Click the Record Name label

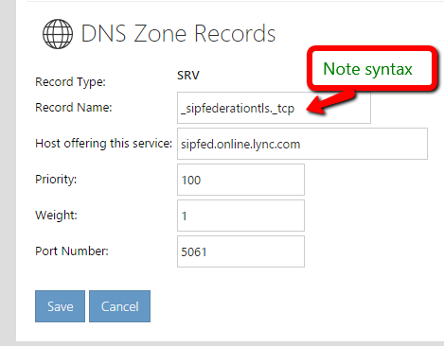click(74, 108)
